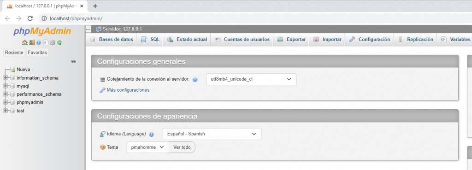Click Servidor: 127.0.0.1 breadcrumb link
The height and width of the screenshot is (170, 472).
[x=122, y=29]
